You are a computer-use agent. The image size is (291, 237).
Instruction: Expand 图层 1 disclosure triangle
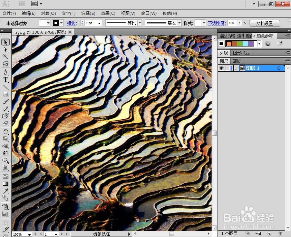(236, 68)
